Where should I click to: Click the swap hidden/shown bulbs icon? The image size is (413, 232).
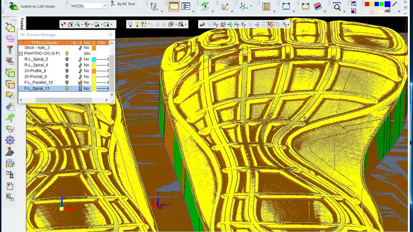coord(144,24)
